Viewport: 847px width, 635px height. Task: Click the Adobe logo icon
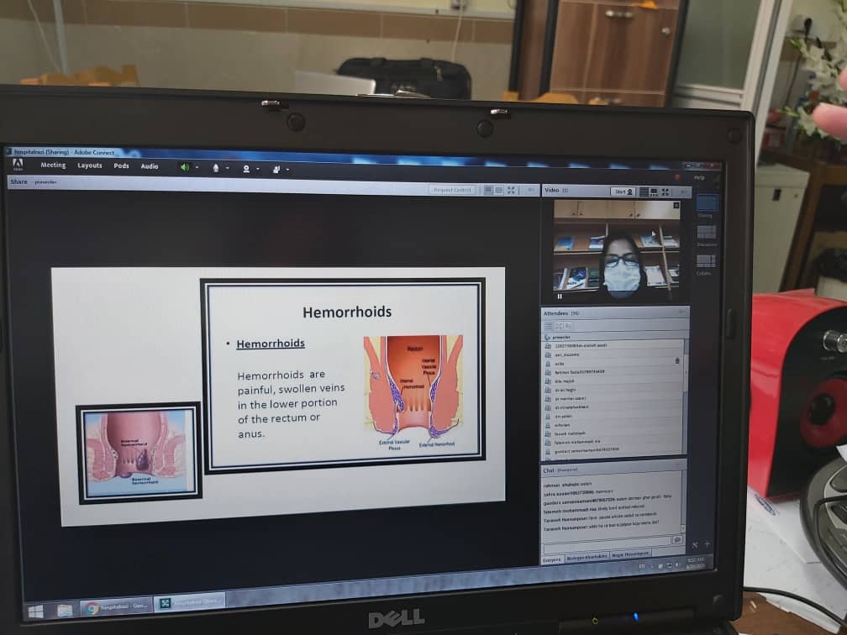pyautogui.click(x=18, y=165)
